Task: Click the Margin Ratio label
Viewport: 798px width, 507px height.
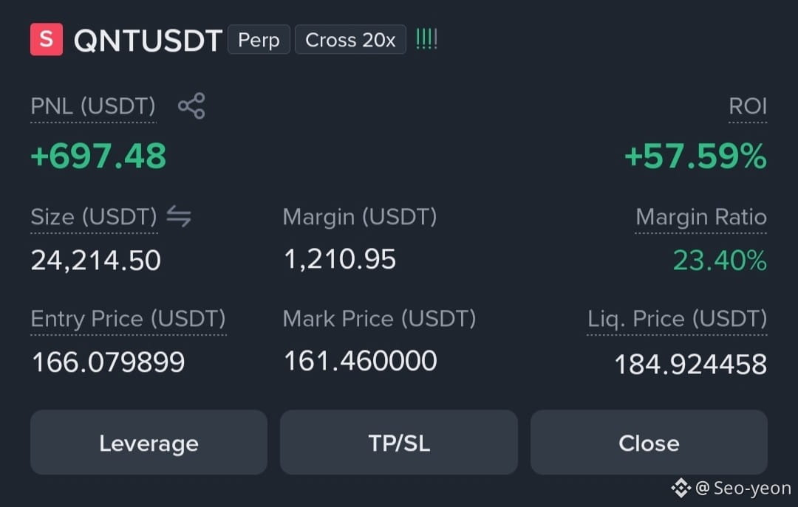Action: (700, 217)
